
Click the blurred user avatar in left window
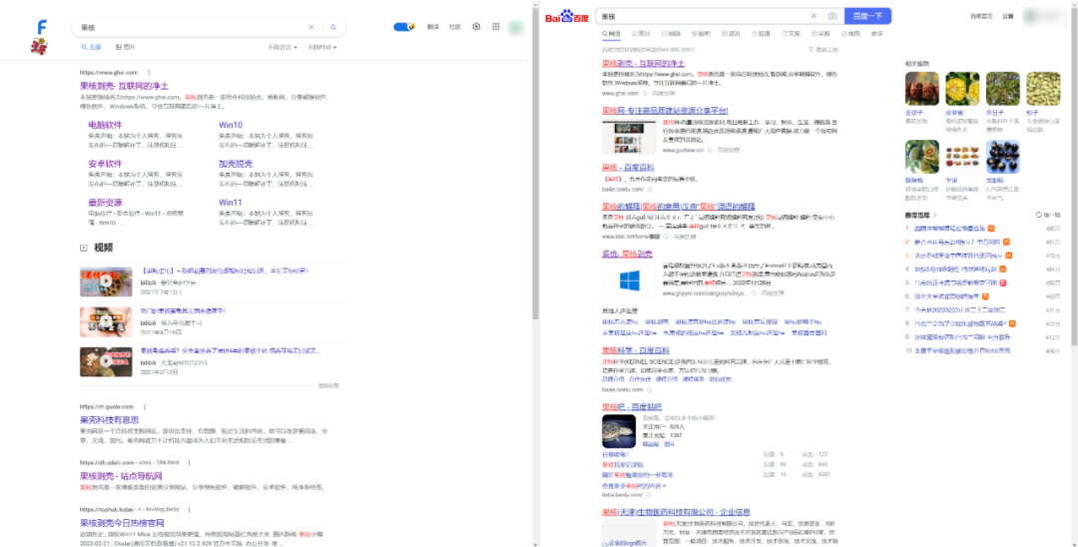coord(516,28)
